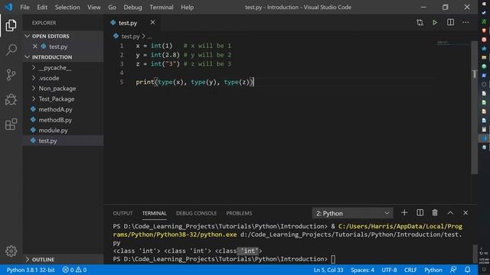Open the Debug menu
Viewport: 490px width, 275px height.
[x=132, y=7]
